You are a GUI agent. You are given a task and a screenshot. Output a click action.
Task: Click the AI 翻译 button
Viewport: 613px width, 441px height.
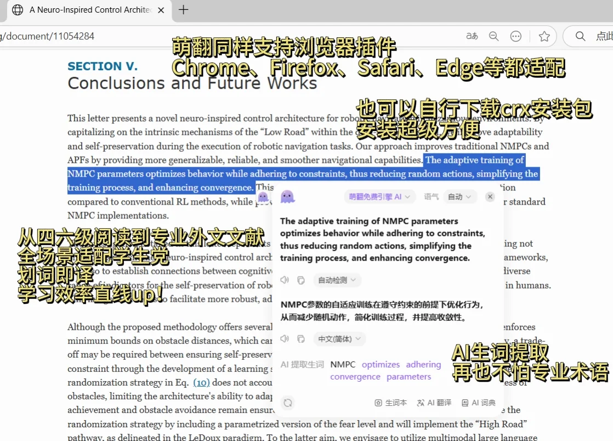434,403
